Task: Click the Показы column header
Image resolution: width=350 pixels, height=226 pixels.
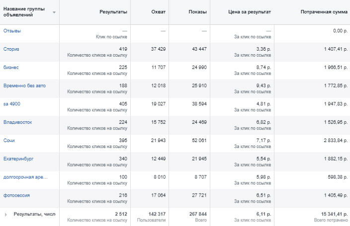Action: tap(198, 11)
